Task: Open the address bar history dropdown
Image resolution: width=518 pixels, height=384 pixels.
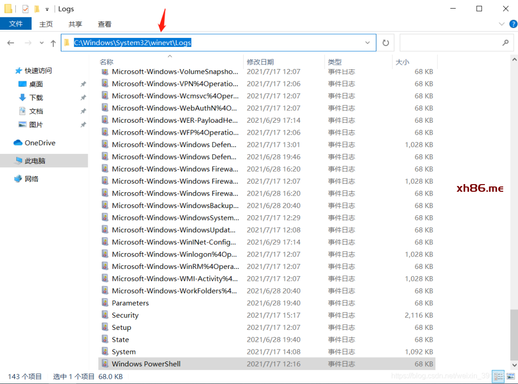Action: pyautogui.click(x=367, y=43)
